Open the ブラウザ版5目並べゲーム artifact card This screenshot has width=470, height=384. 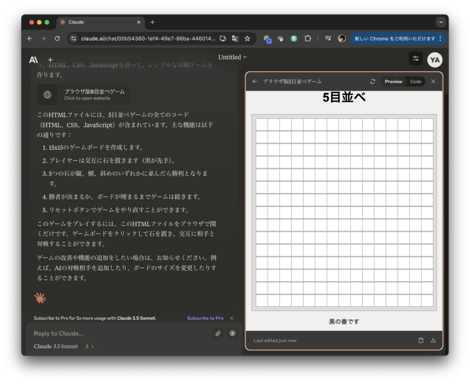point(84,95)
